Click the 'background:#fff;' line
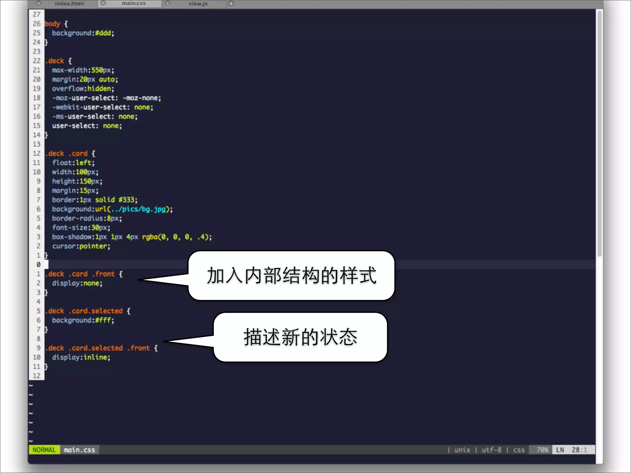 pos(83,320)
